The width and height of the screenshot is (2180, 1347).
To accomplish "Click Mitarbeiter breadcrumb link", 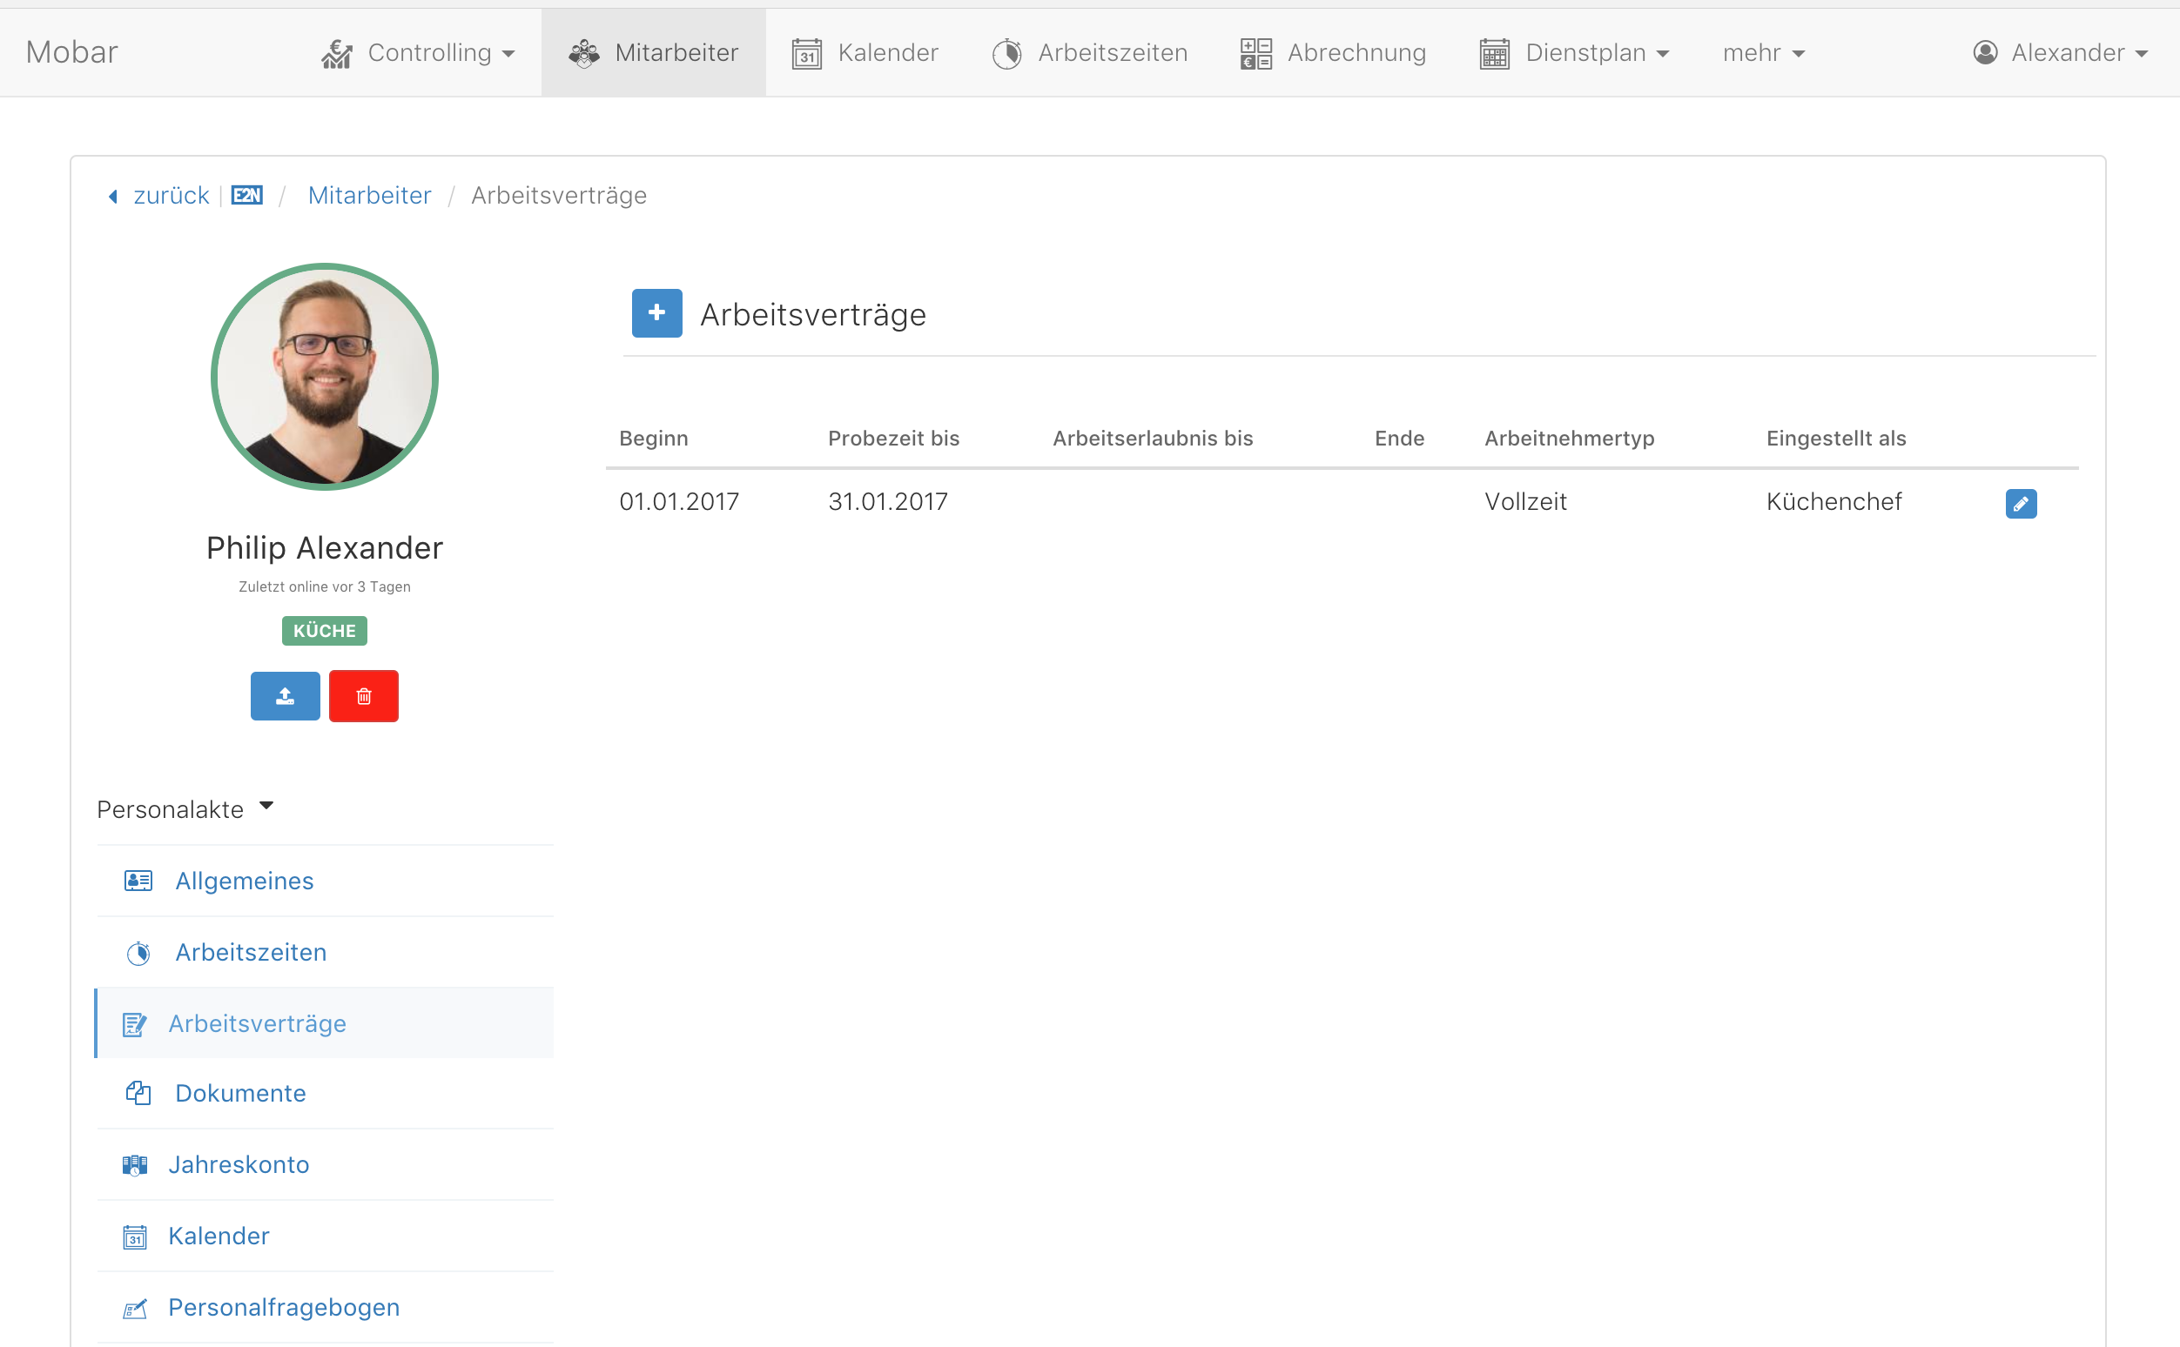I will click(369, 195).
